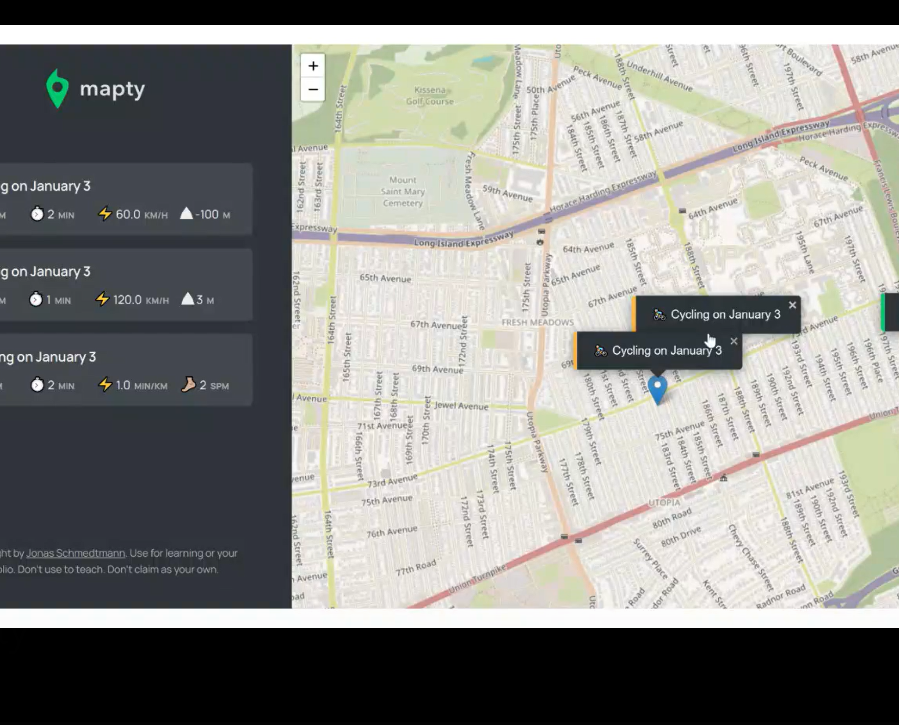This screenshot has height=725, width=899.
Task: Click the green-bordered popup at the map edge
Action: pyautogui.click(x=890, y=312)
